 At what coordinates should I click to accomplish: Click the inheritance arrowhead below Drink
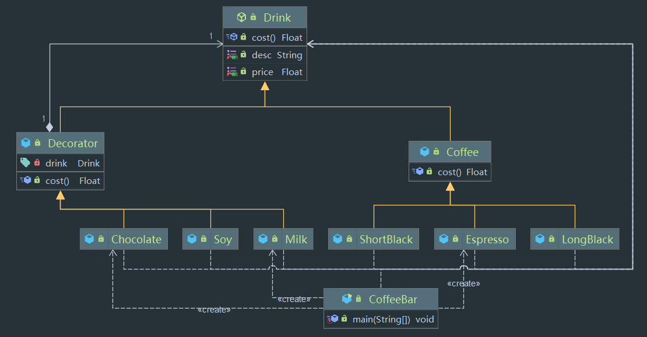point(265,86)
